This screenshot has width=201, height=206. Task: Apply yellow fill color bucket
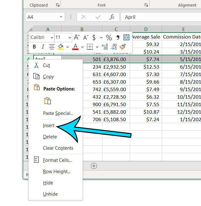coord(61,47)
